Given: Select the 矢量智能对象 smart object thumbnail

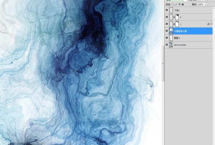Looking at the screenshot, I should 171,31.
